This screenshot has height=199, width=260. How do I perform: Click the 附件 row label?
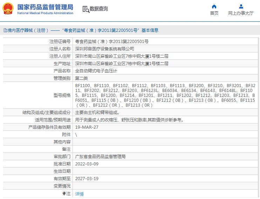pos(66,134)
